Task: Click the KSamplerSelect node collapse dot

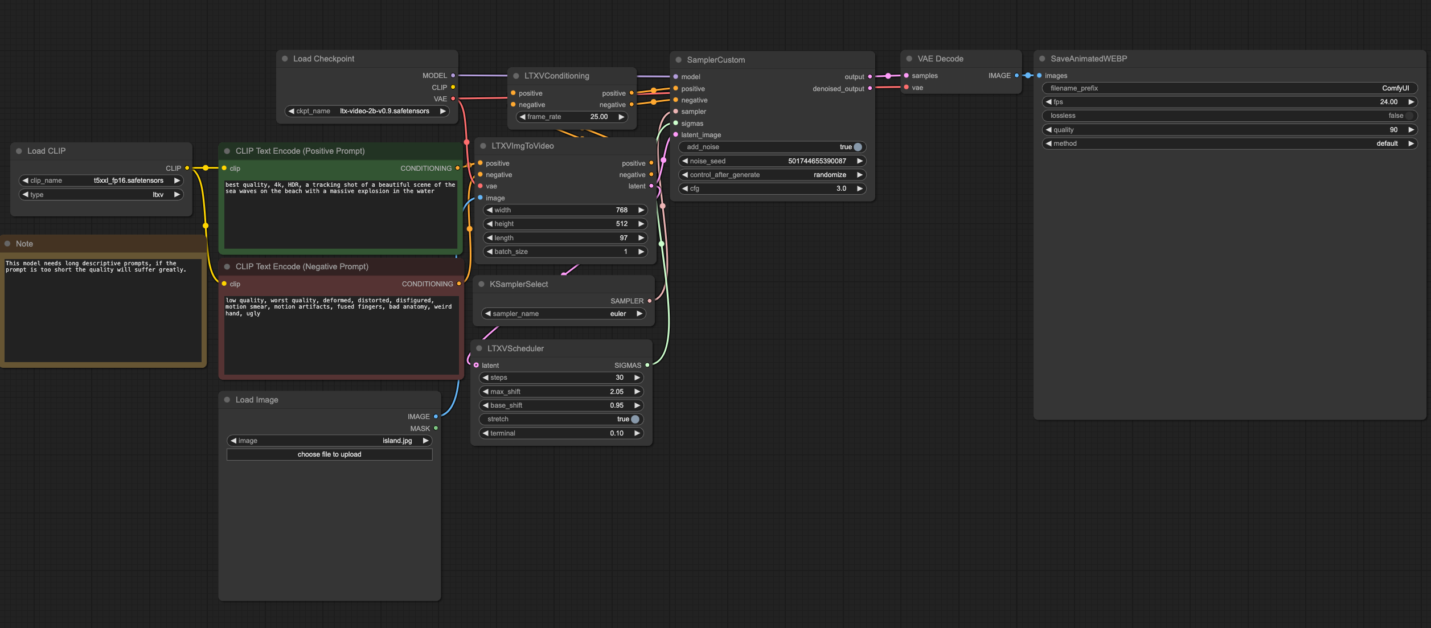Action: point(481,284)
